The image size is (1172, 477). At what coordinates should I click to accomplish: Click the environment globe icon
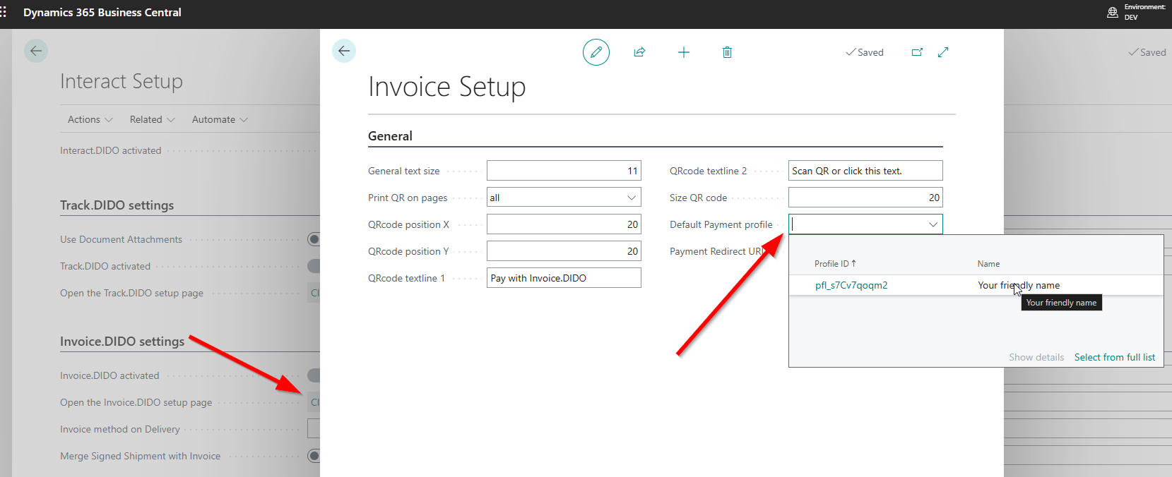(1113, 12)
